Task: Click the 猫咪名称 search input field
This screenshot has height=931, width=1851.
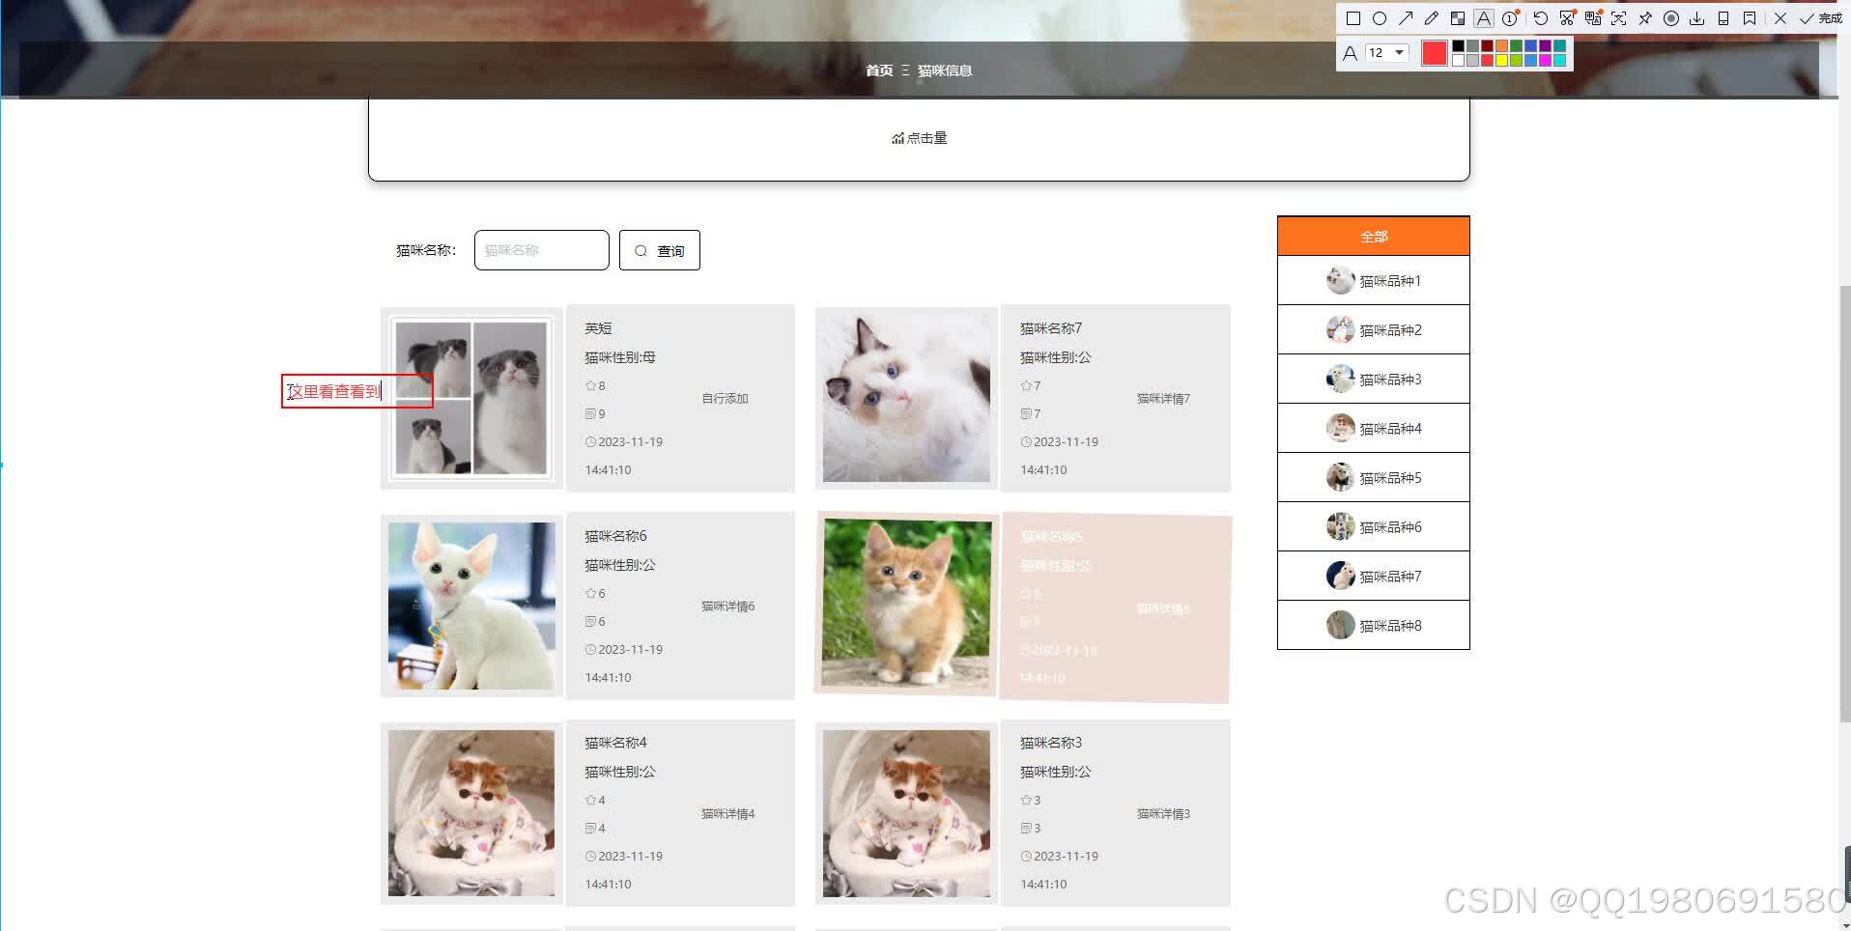Action: click(x=540, y=249)
